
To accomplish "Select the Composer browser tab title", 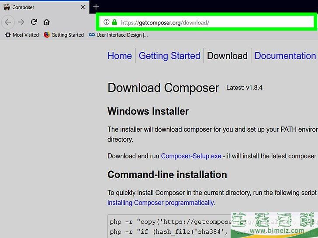I will (x=23, y=7).
